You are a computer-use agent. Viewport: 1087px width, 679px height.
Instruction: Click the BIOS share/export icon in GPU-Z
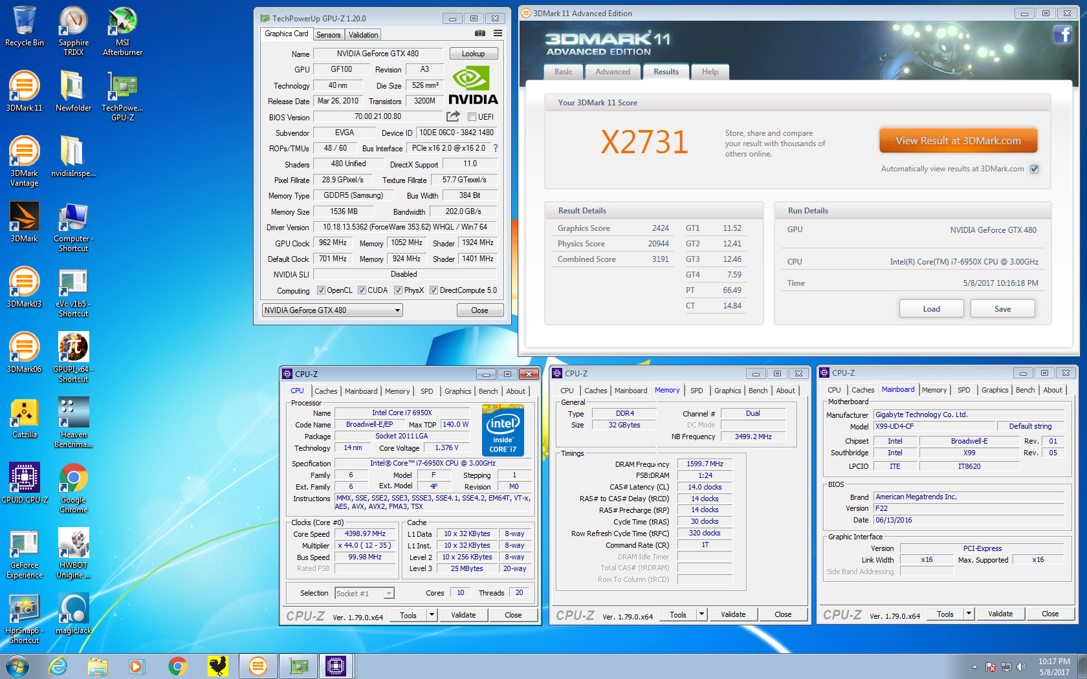pyautogui.click(x=453, y=116)
